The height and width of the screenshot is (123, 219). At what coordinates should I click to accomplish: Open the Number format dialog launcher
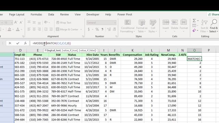click(x=116, y=37)
